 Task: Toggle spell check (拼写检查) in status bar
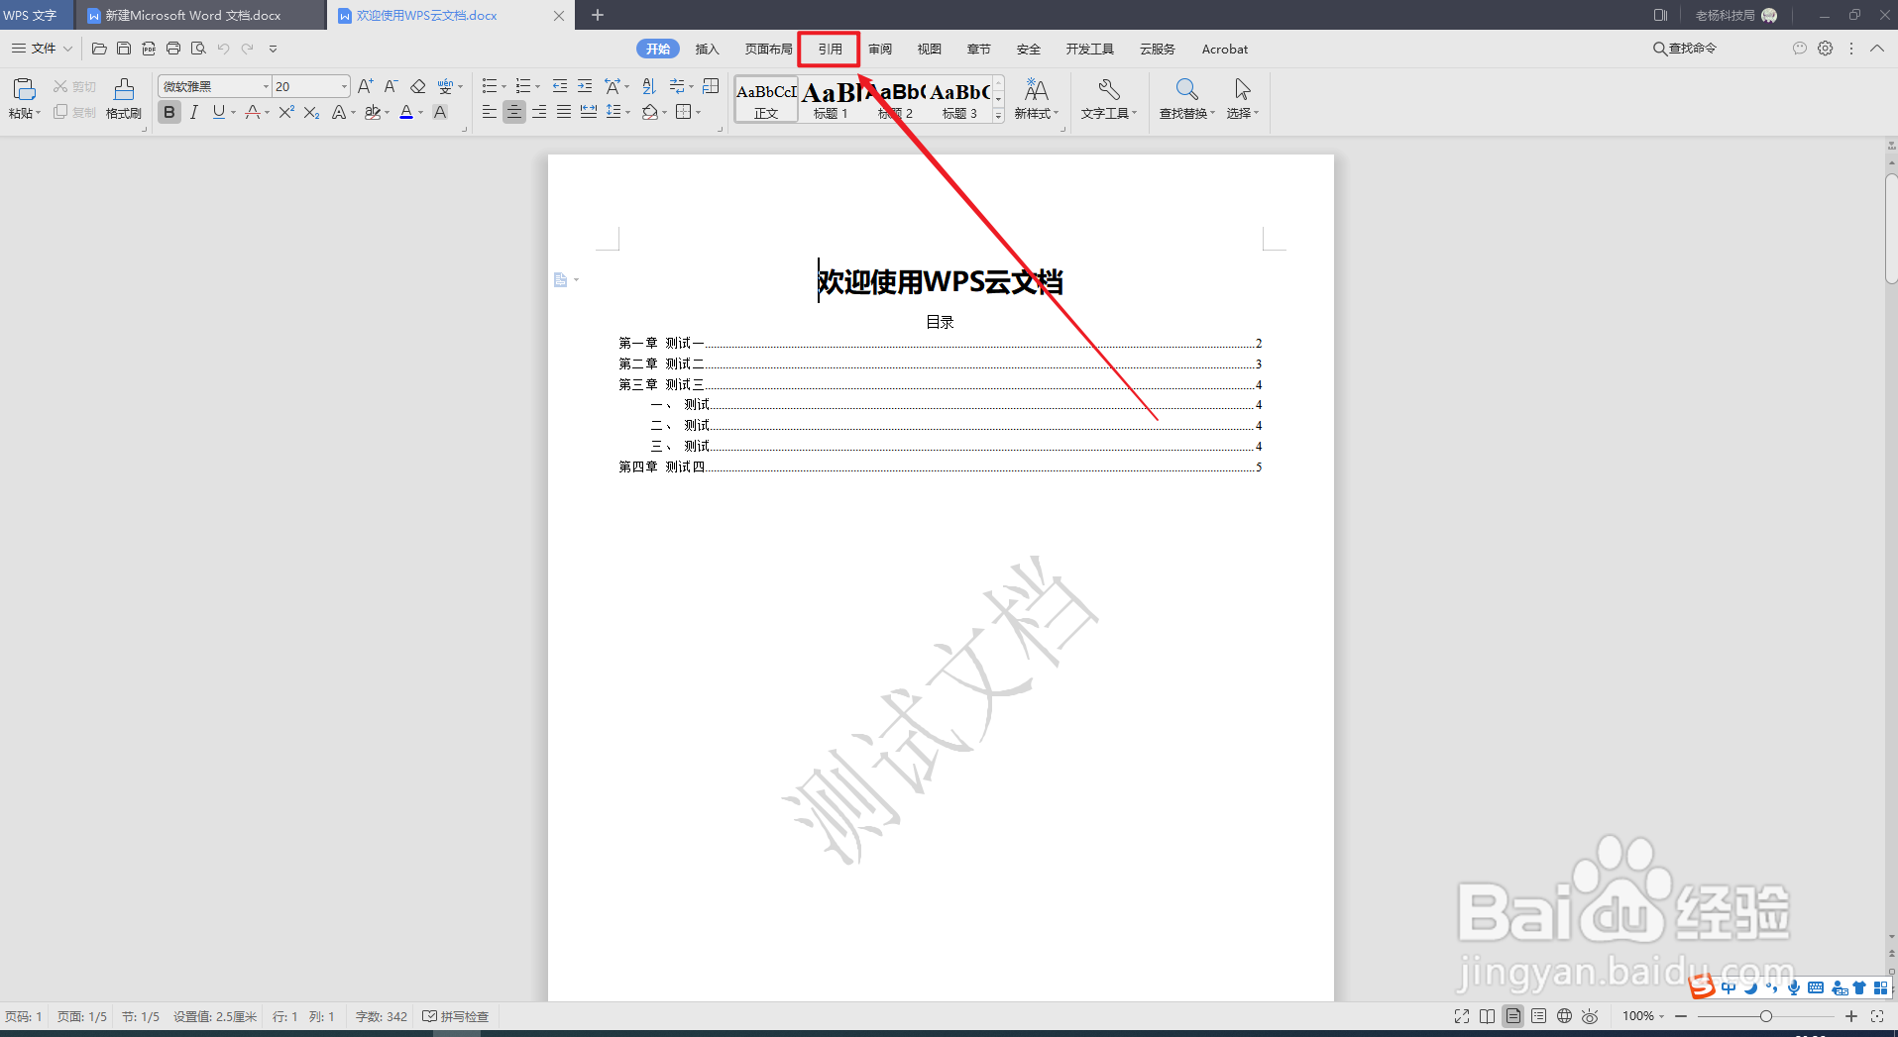click(x=456, y=1016)
